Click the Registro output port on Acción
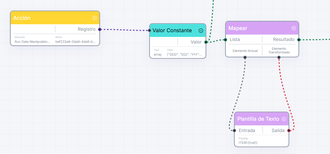This screenshot has height=154, width=330. 99,29
